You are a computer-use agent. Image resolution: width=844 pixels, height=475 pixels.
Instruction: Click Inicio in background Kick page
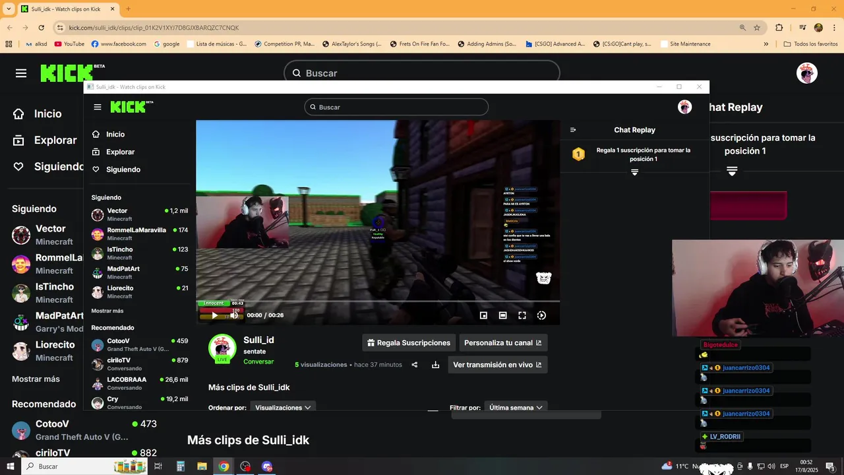click(38, 113)
